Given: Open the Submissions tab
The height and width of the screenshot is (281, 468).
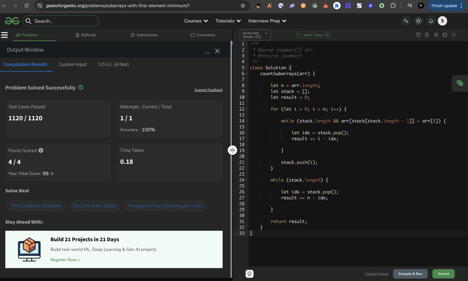Looking at the screenshot, I should point(144,35).
